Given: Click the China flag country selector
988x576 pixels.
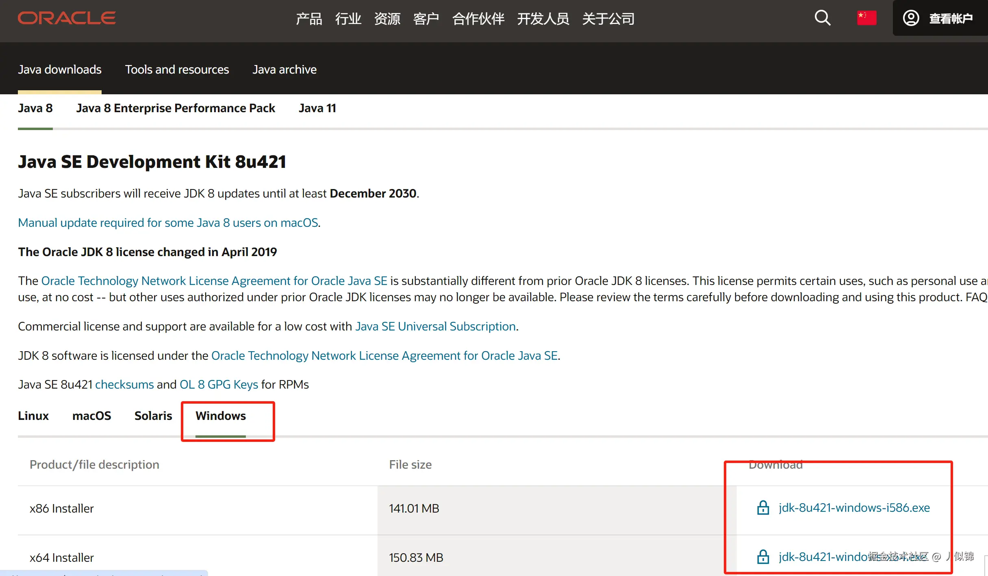Looking at the screenshot, I should 866,18.
